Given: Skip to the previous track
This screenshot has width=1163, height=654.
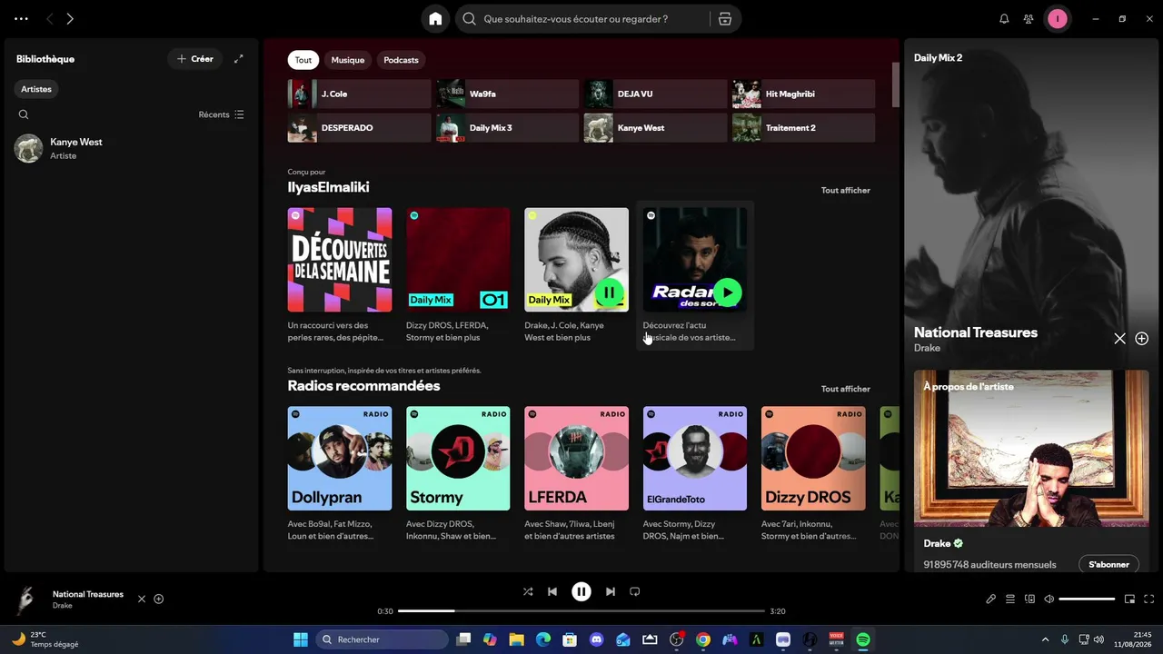Looking at the screenshot, I should [552, 591].
